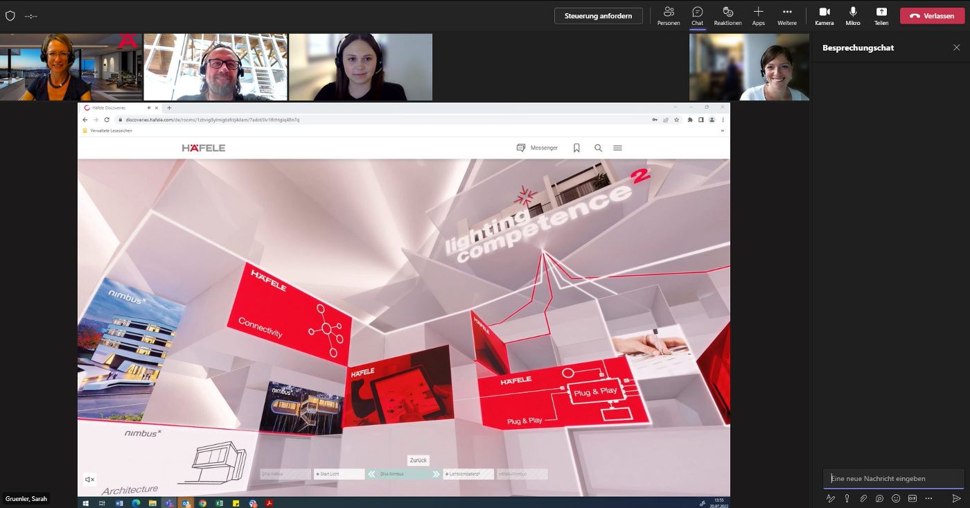Leave the meeting with Verlassen button
This screenshot has width=970, height=508.
coord(932,16)
